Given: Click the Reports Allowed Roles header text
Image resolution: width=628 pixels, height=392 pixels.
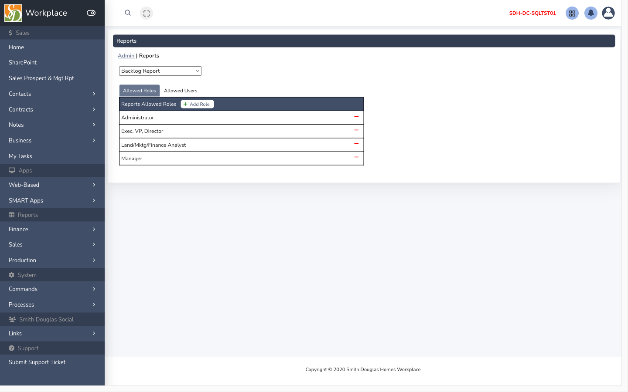Looking at the screenshot, I should coord(149,104).
